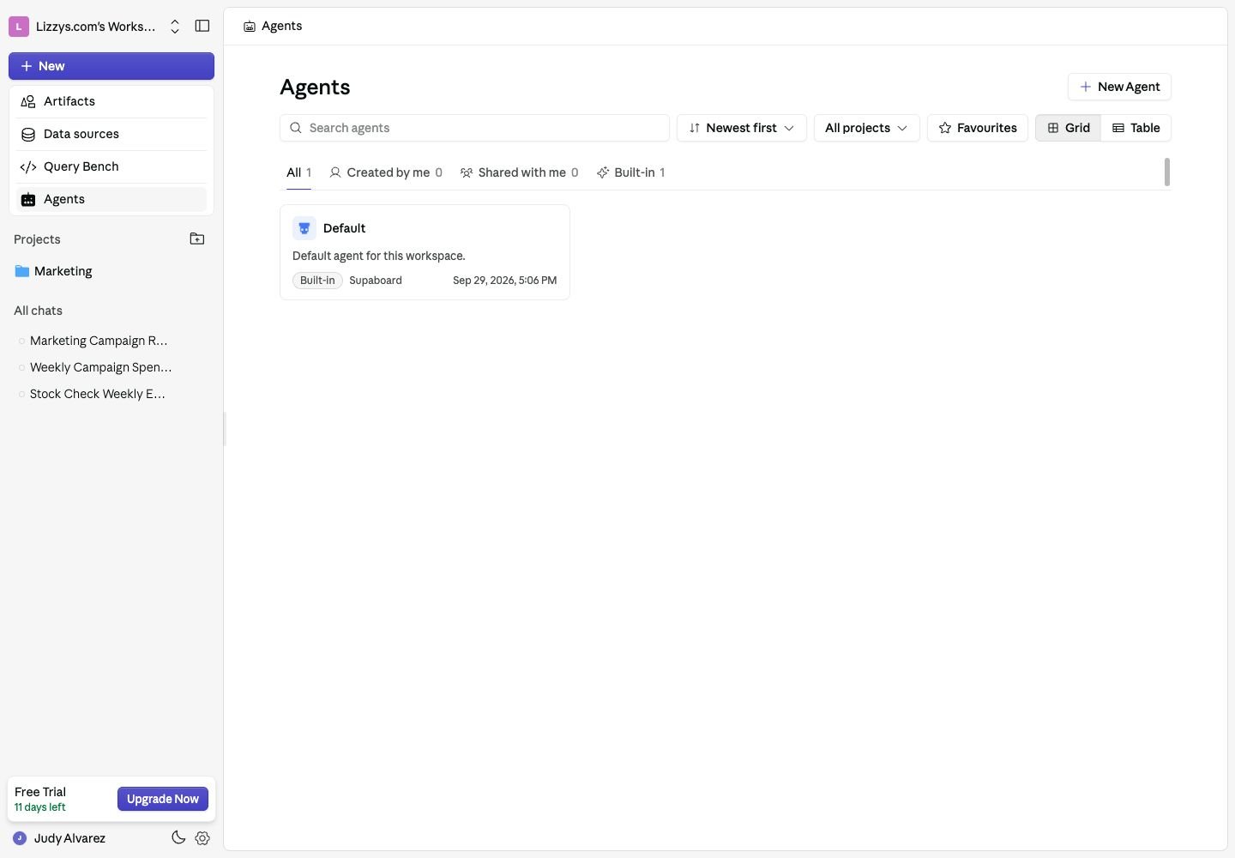Open the Newest first sort dropdown
Viewport: 1235px width, 858px height.
pyautogui.click(x=741, y=128)
